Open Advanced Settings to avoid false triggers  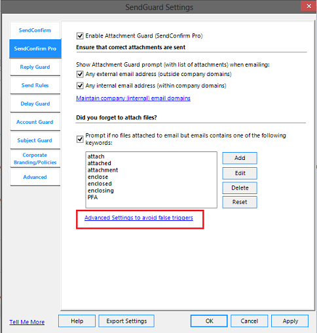coord(139,218)
